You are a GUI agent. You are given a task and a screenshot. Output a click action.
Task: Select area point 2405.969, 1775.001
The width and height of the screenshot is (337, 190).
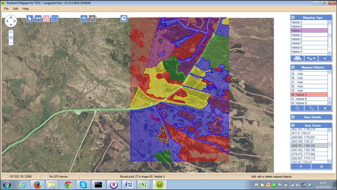309,137
